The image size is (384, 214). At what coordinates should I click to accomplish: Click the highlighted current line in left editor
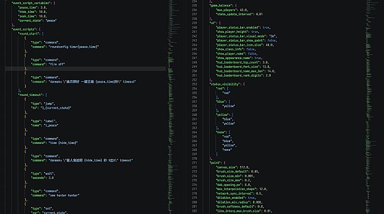point(85,69)
